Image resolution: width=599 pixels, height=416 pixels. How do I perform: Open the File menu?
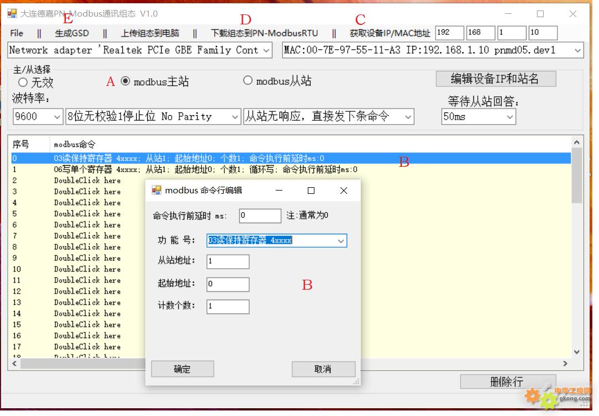pyautogui.click(x=17, y=33)
